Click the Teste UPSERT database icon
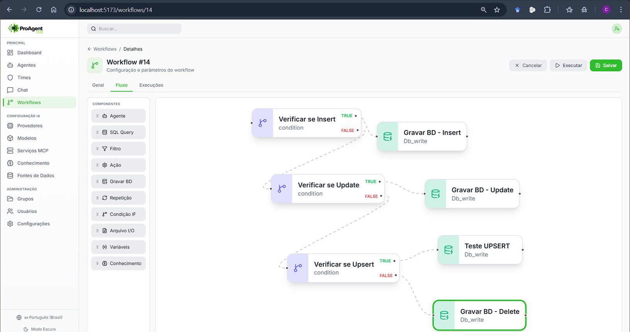The width and height of the screenshot is (630, 332). click(x=448, y=250)
